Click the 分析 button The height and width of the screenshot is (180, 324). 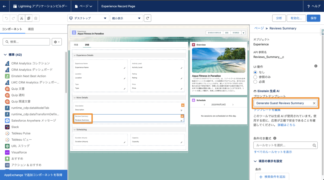279,18
